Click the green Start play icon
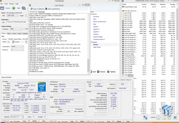 (14, 8)
